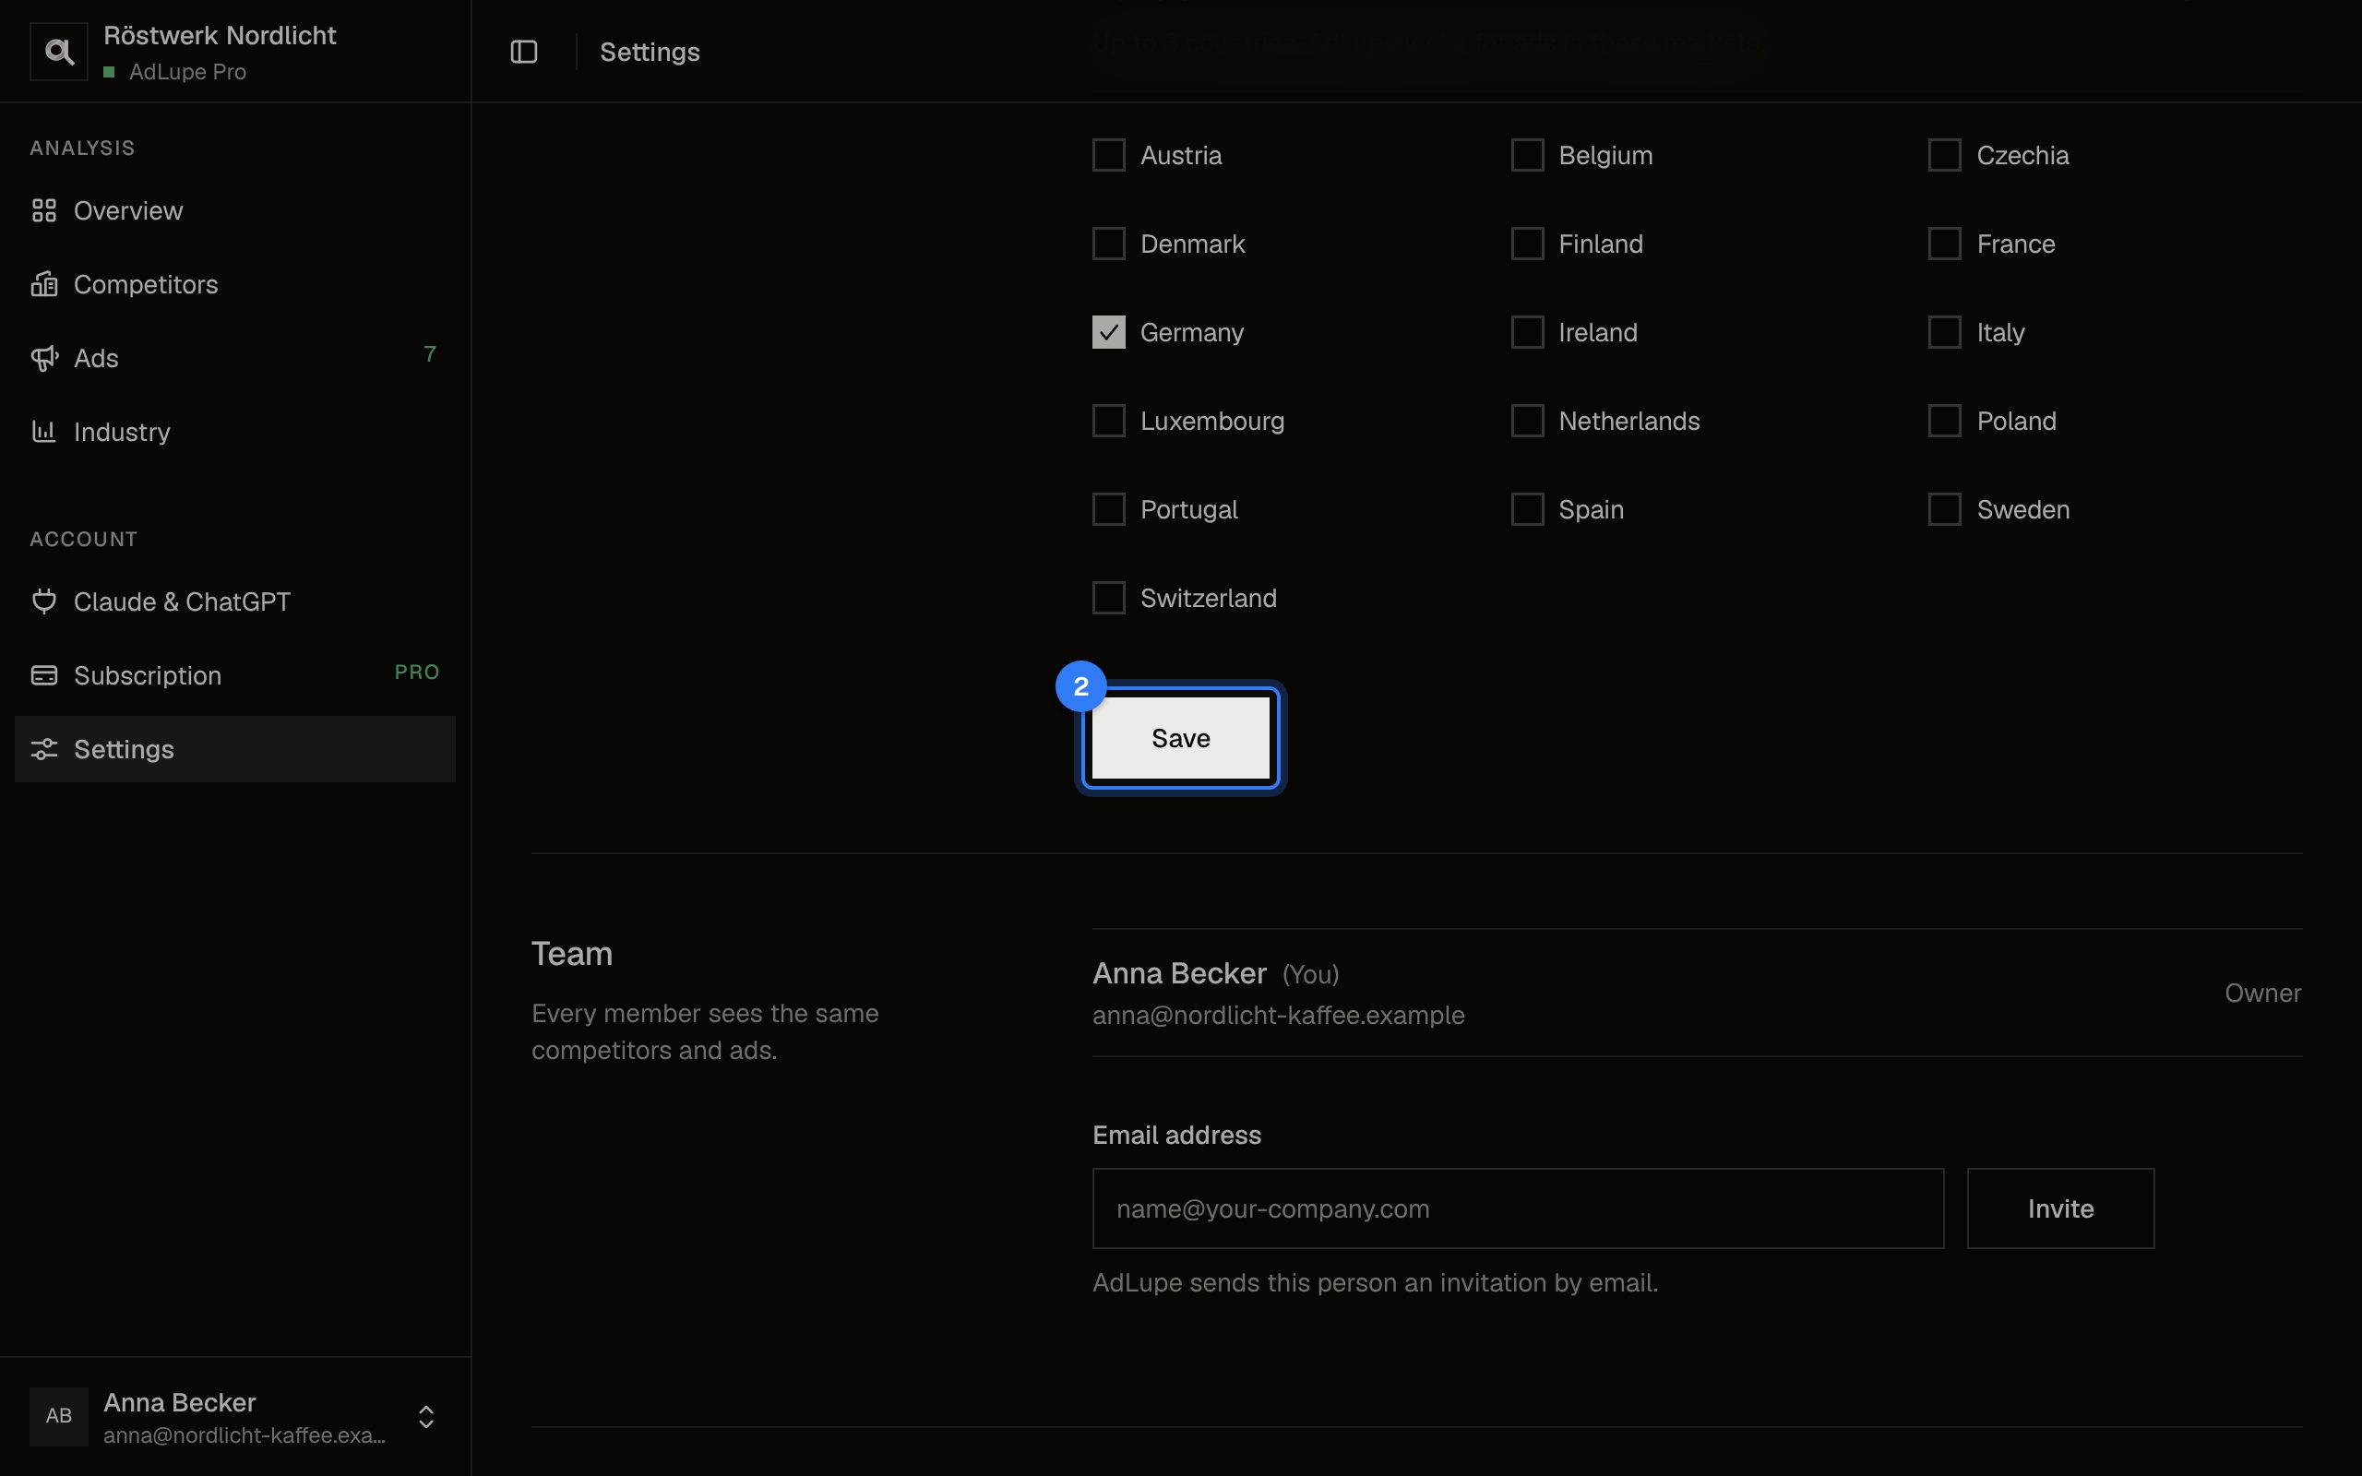
Task: Click the PRO badge next to Subscription
Action: [x=417, y=672]
